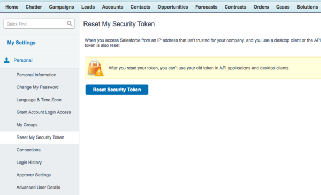Focus the Quick Find search field
This screenshot has height=195, width=321.
tap(39, 24)
